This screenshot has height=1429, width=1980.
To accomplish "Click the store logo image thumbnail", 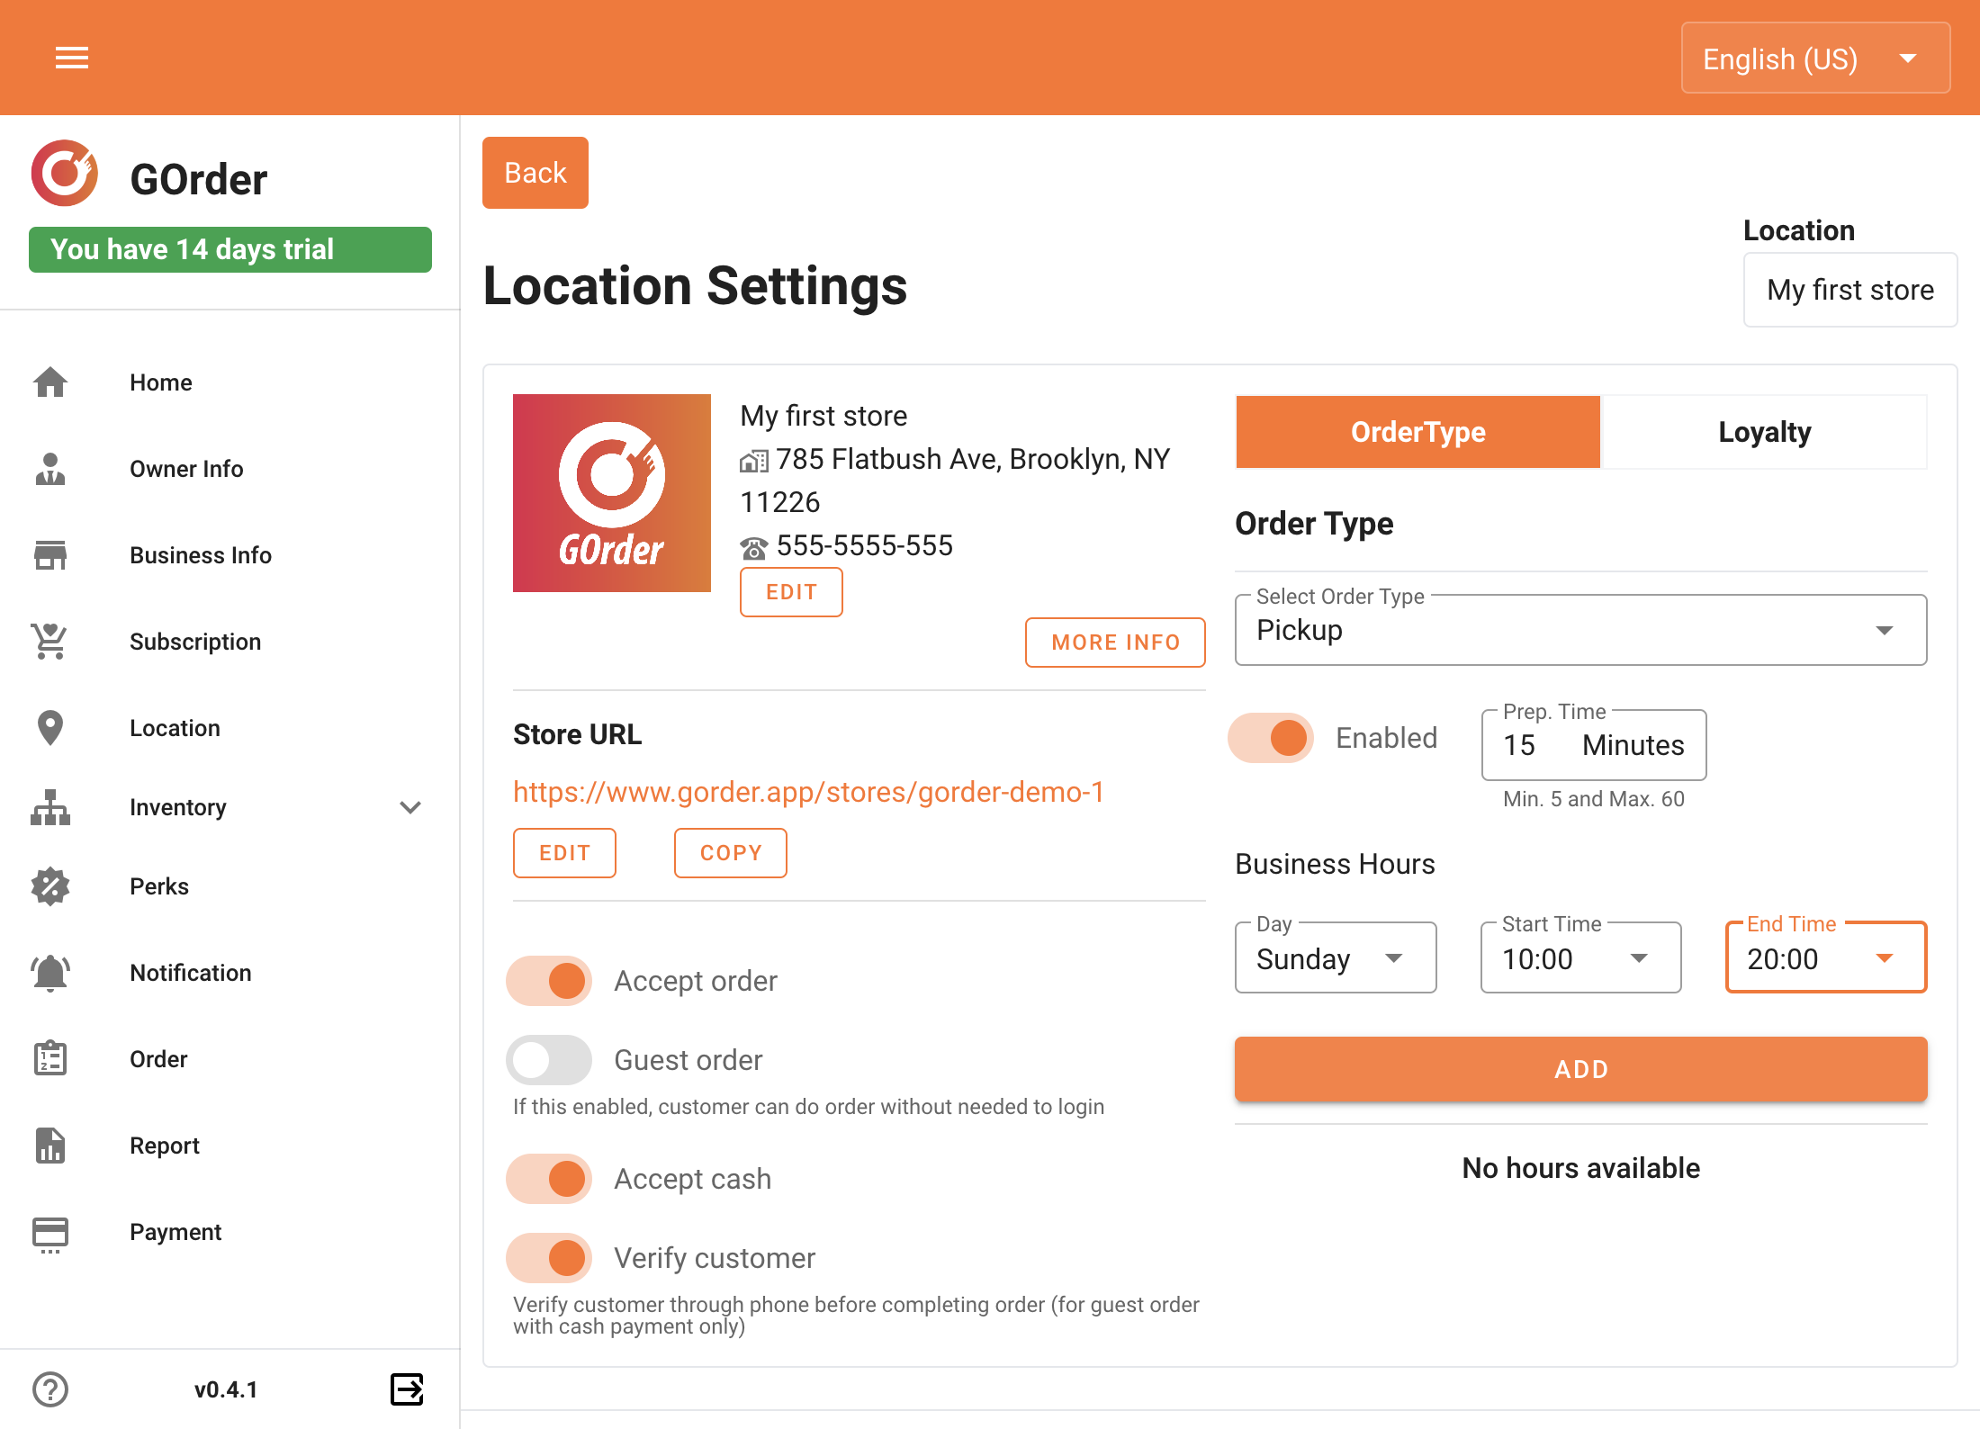I will [x=612, y=493].
